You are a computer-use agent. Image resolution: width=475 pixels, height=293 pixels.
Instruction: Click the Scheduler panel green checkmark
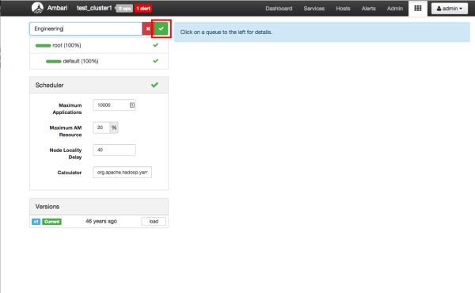[155, 85]
